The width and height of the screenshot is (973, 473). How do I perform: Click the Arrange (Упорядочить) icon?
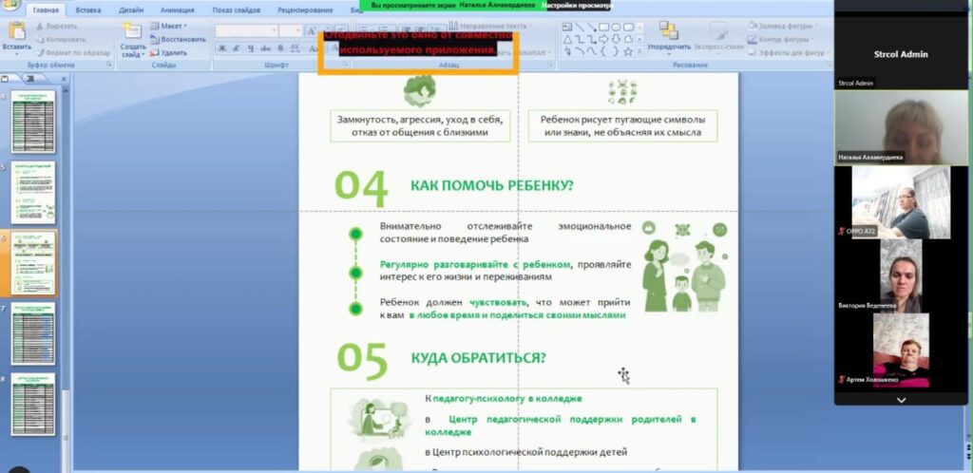click(x=668, y=32)
